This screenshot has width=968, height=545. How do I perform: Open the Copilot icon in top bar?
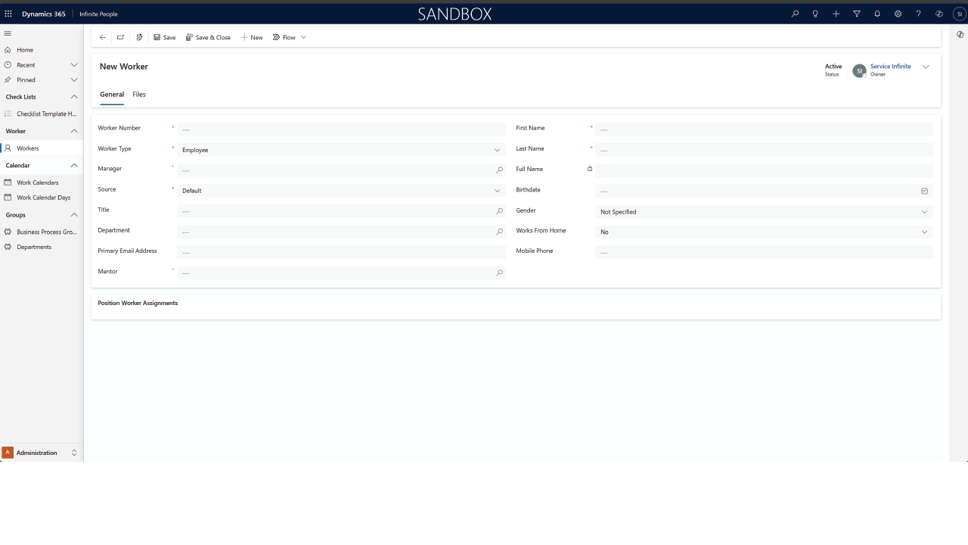939,14
